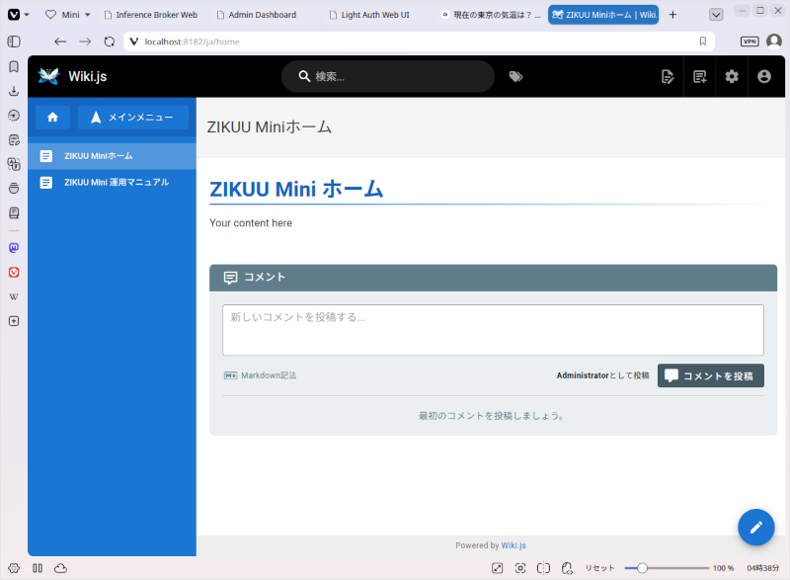Open the tab list dropdown chevron
The width and height of the screenshot is (790, 580).
click(715, 15)
